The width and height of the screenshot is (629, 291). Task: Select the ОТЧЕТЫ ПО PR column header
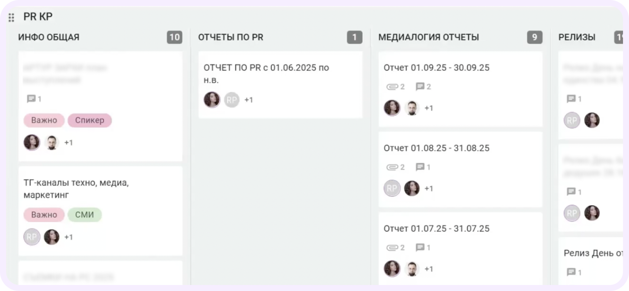point(230,37)
